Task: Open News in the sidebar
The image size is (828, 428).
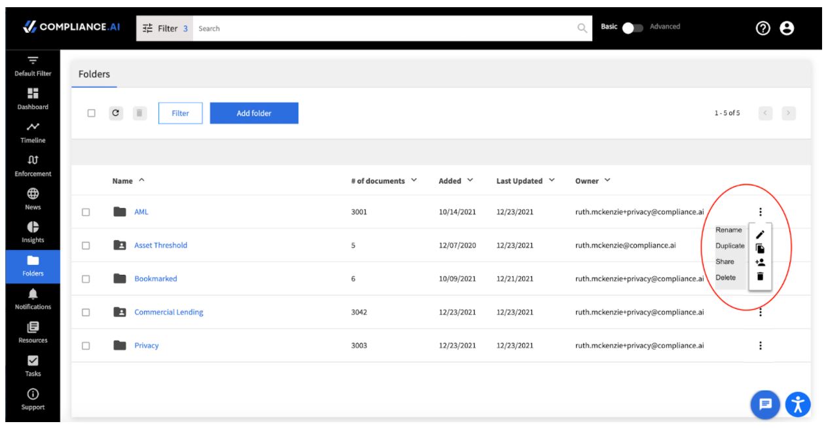Action: (x=33, y=199)
